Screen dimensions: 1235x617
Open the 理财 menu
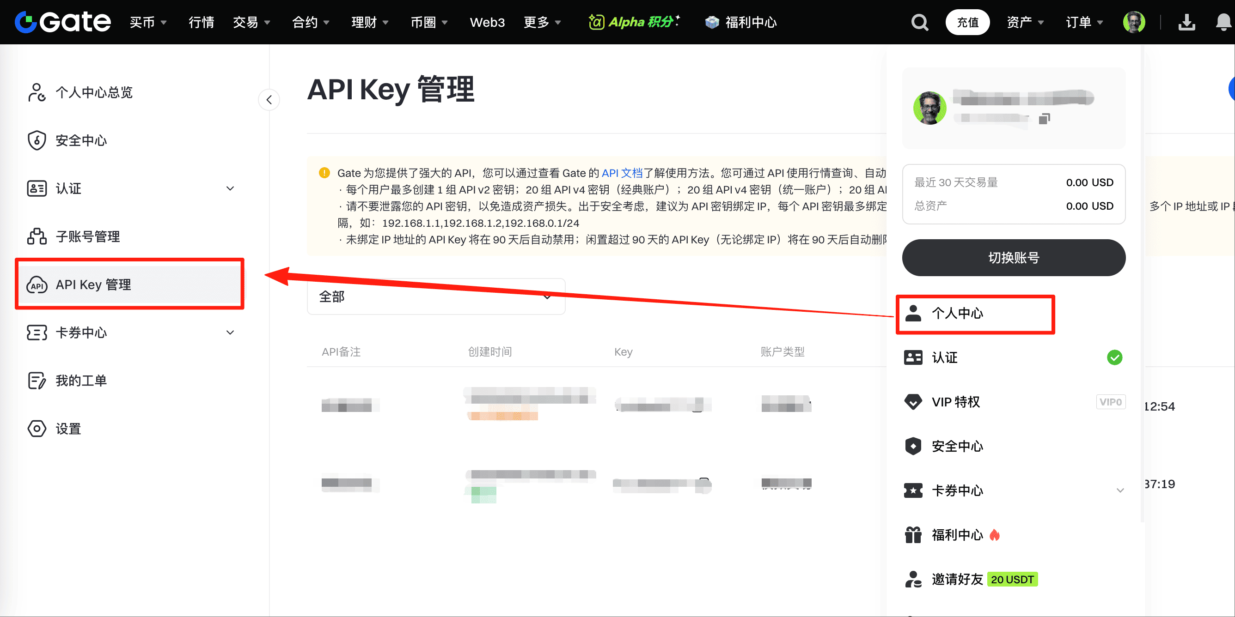pyautogui.click(x=370, y=23)
